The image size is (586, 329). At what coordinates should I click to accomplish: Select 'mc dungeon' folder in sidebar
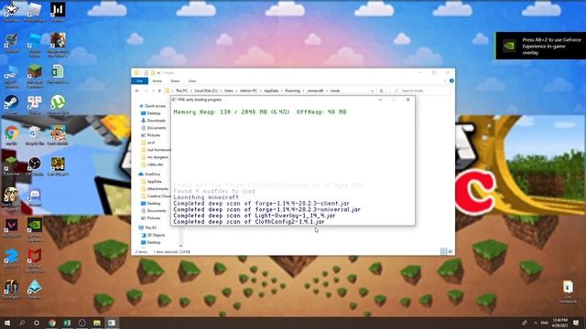tap(155, 157)
